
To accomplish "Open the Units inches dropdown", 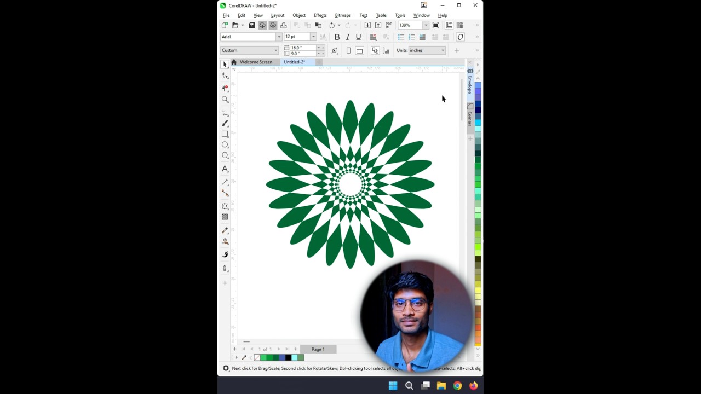I will click(x=443, y=50).
